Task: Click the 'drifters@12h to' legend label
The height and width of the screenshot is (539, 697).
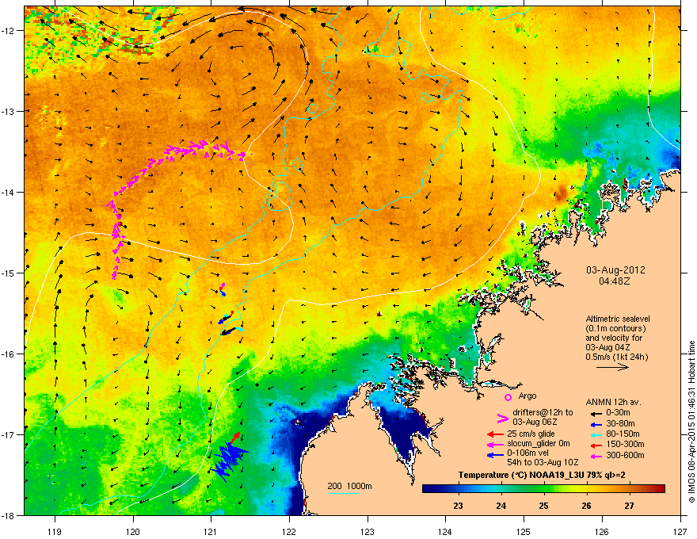Action: 543,412
